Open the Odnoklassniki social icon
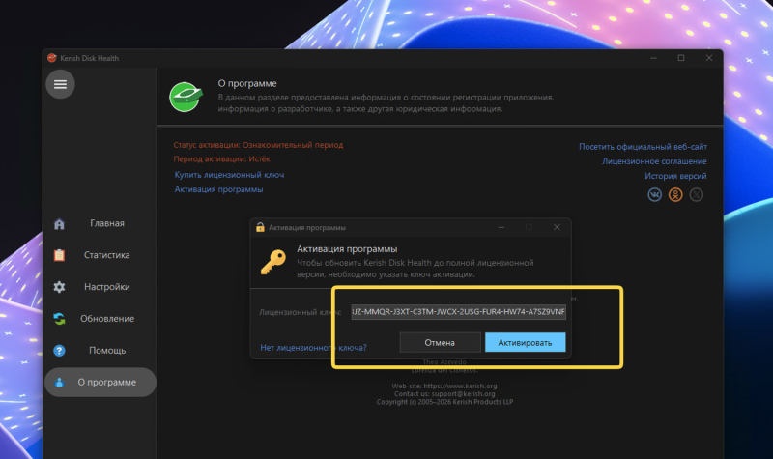Screen dimensions: 773x459 676,194
